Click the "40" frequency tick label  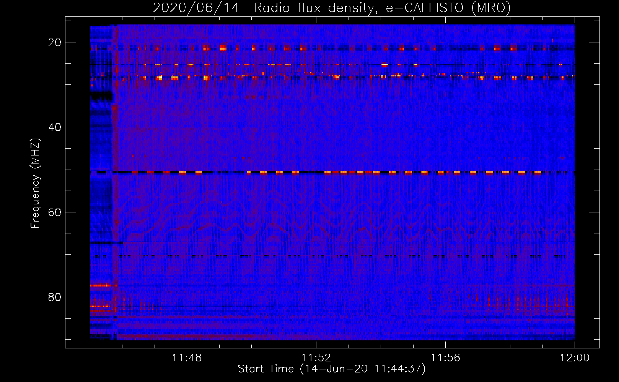click(x=55, y=127)
